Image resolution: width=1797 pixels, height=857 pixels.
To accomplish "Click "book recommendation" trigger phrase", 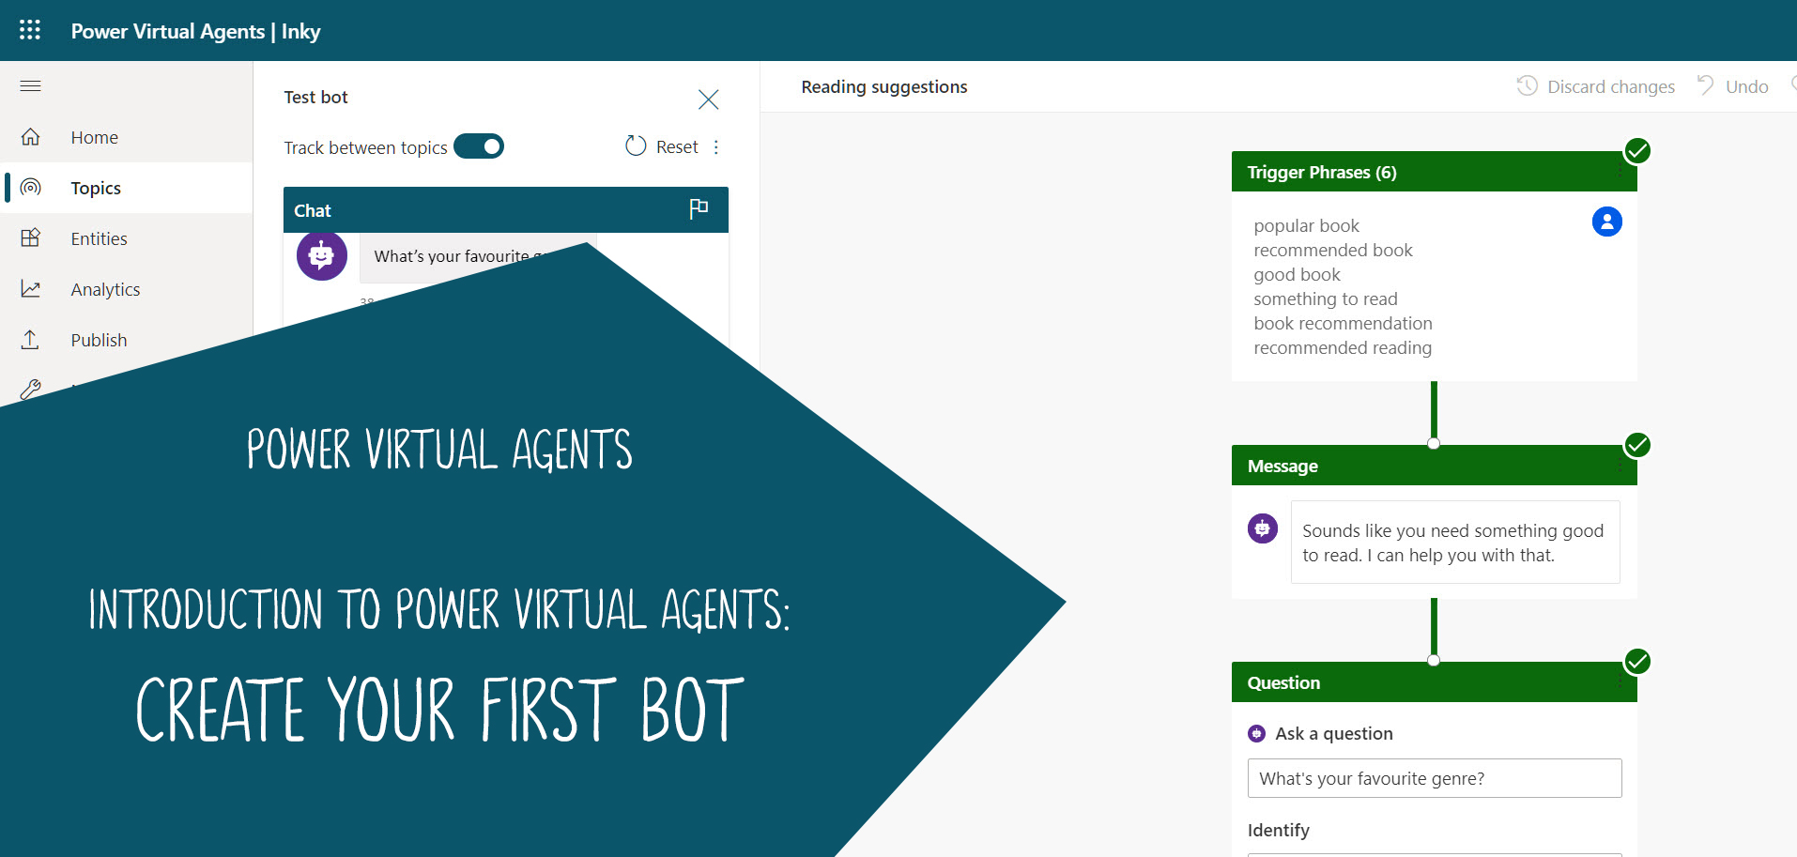I will tap(1344, 324).
